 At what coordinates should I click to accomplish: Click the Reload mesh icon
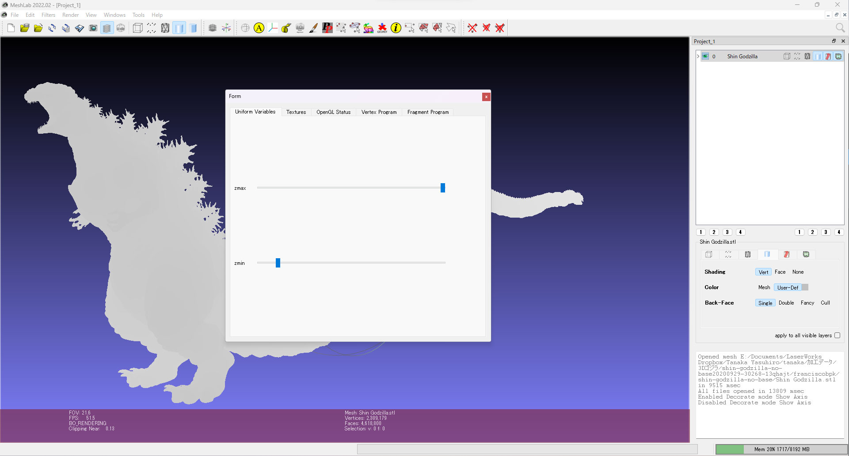click(x=52, y=28)
